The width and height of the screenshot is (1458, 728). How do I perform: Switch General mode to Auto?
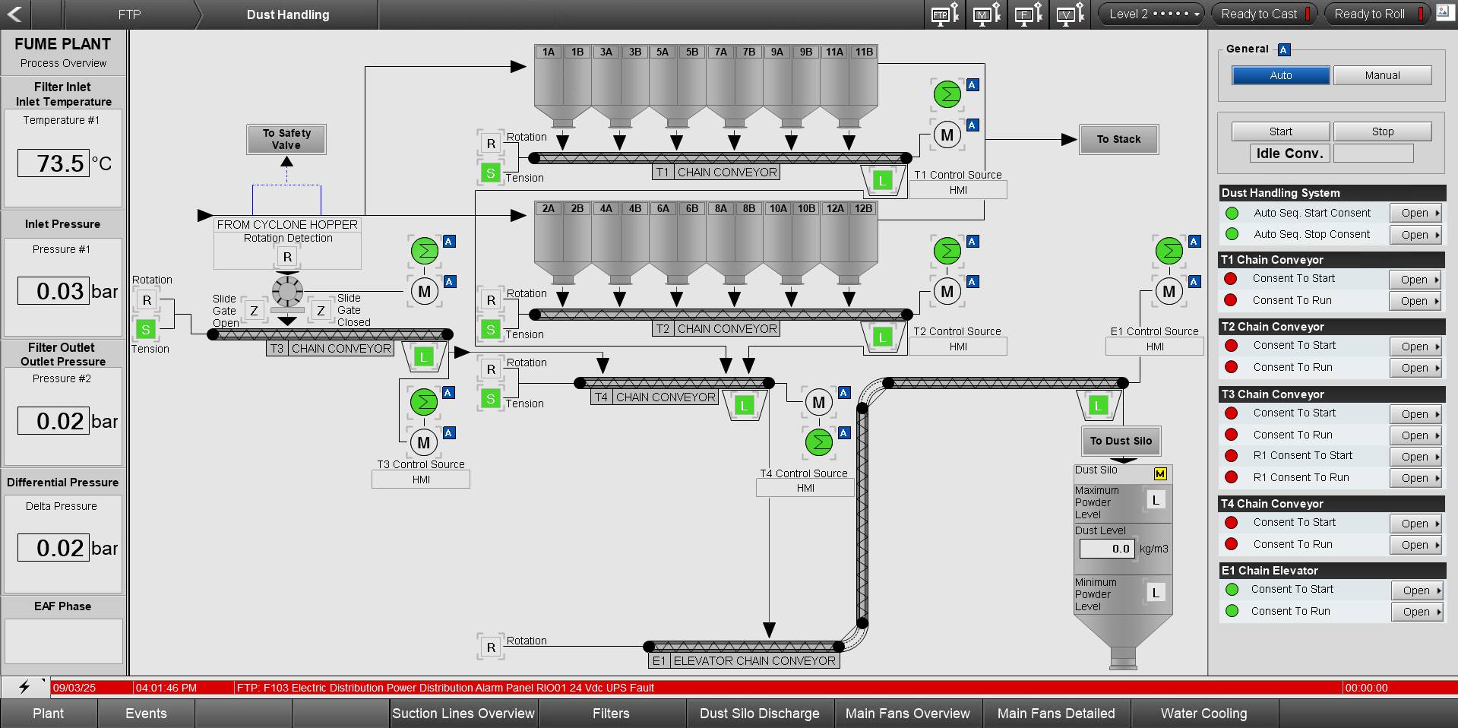coord(1280,75)
